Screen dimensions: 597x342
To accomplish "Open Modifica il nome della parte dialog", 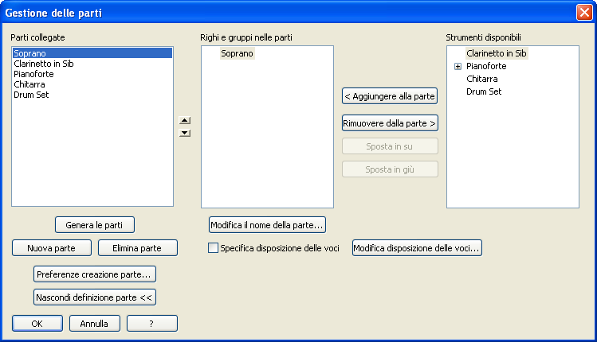I will tap(267, 225).
